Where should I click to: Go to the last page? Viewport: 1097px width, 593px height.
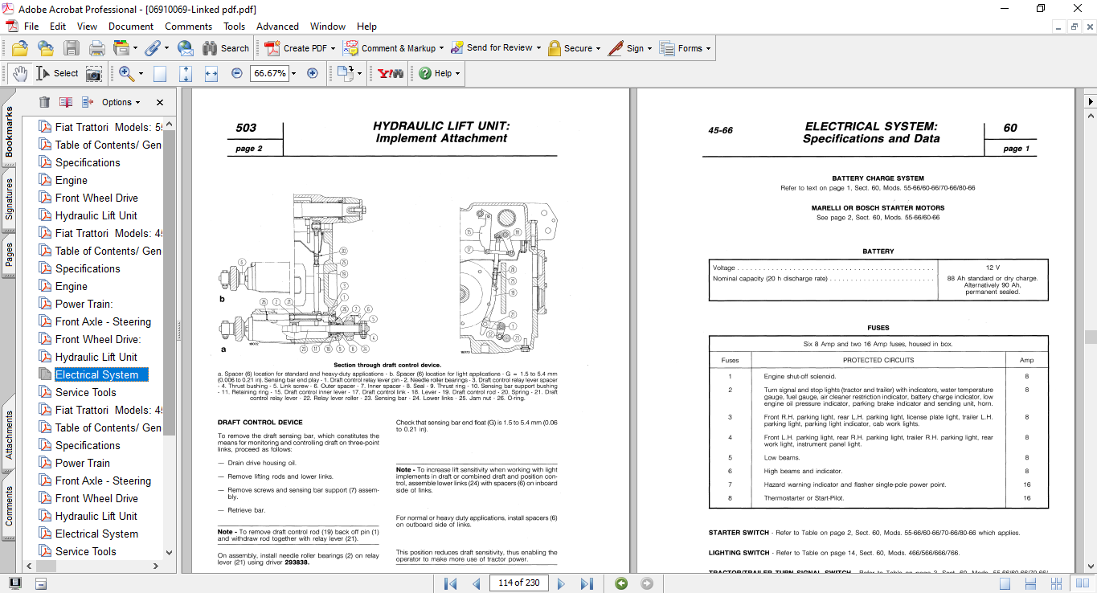point(587,583)
